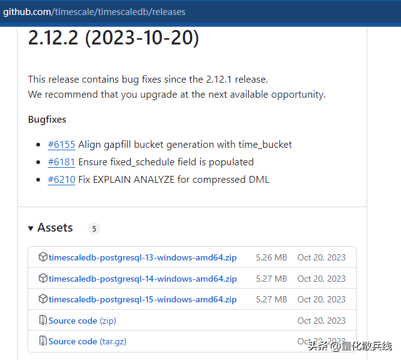The width and height of the screenshot is (401, 360).
Task: Click package icon for postgresql-14 zip
Action: (x=43, y=279)
